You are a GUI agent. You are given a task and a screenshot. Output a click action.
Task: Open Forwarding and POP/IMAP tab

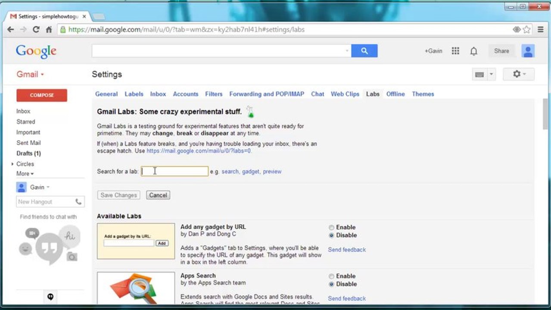pyautogui.click(x=267, y=94)
